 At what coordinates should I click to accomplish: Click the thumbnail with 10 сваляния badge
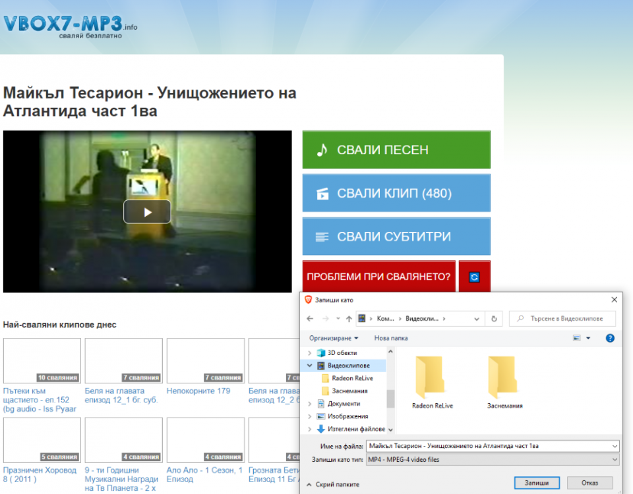tap(42, 360)
